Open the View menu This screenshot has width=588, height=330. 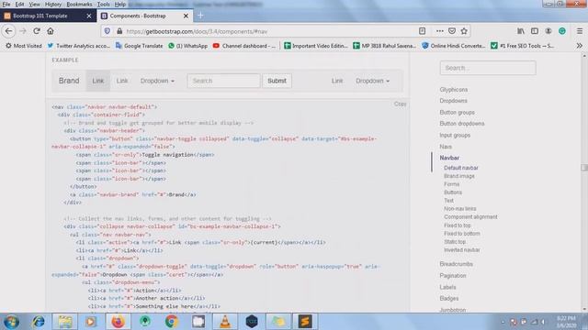pos(34,4)
